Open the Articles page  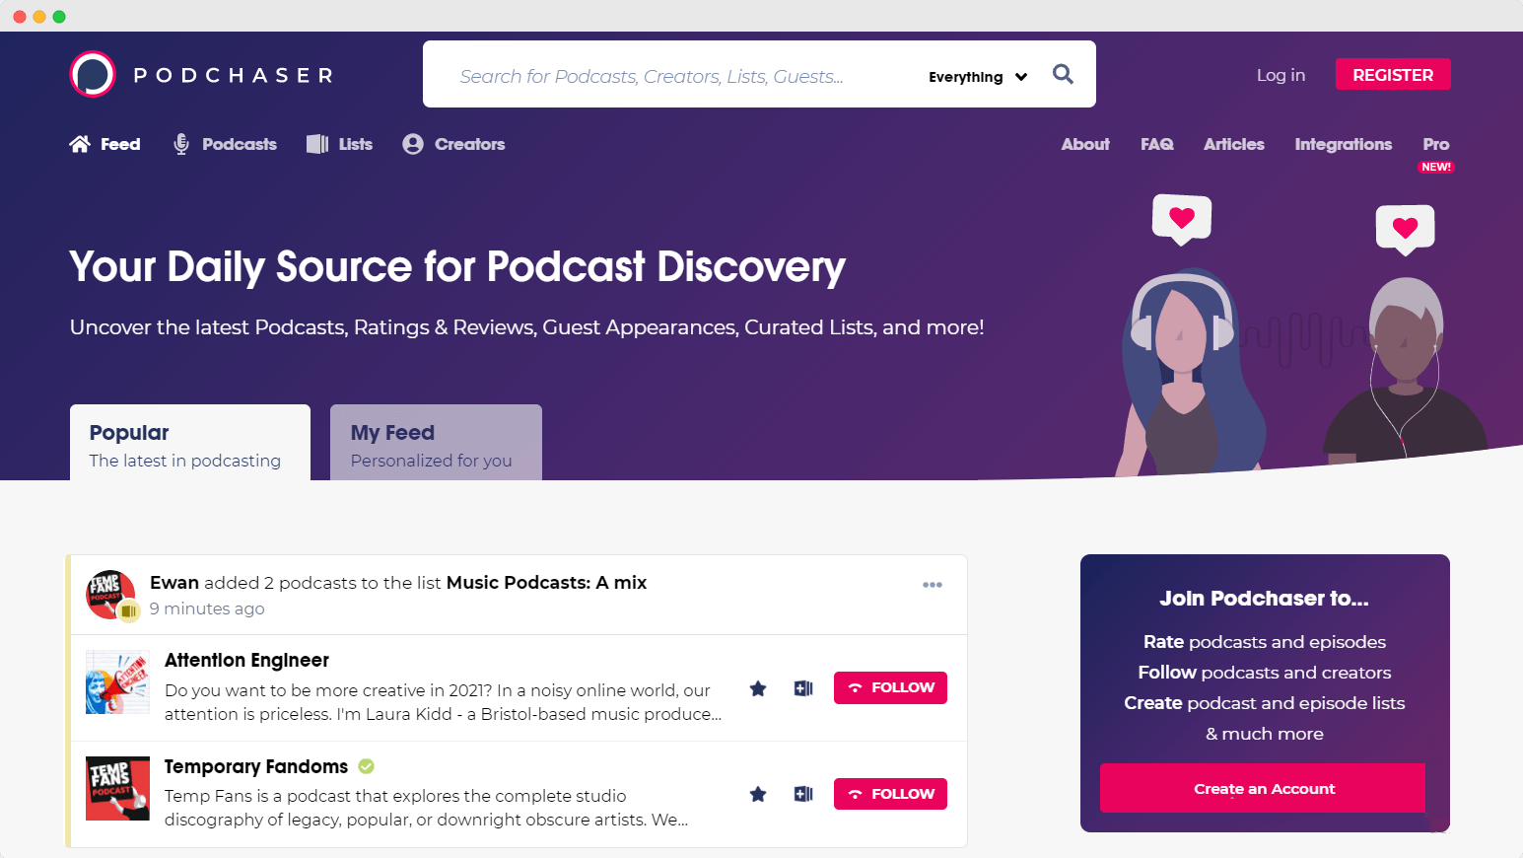coord(1234,144)
